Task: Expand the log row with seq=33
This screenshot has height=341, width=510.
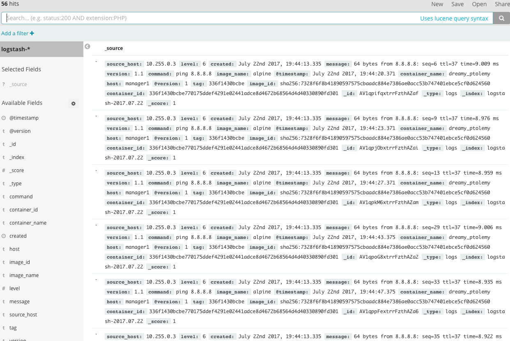Action: [96, 280]
